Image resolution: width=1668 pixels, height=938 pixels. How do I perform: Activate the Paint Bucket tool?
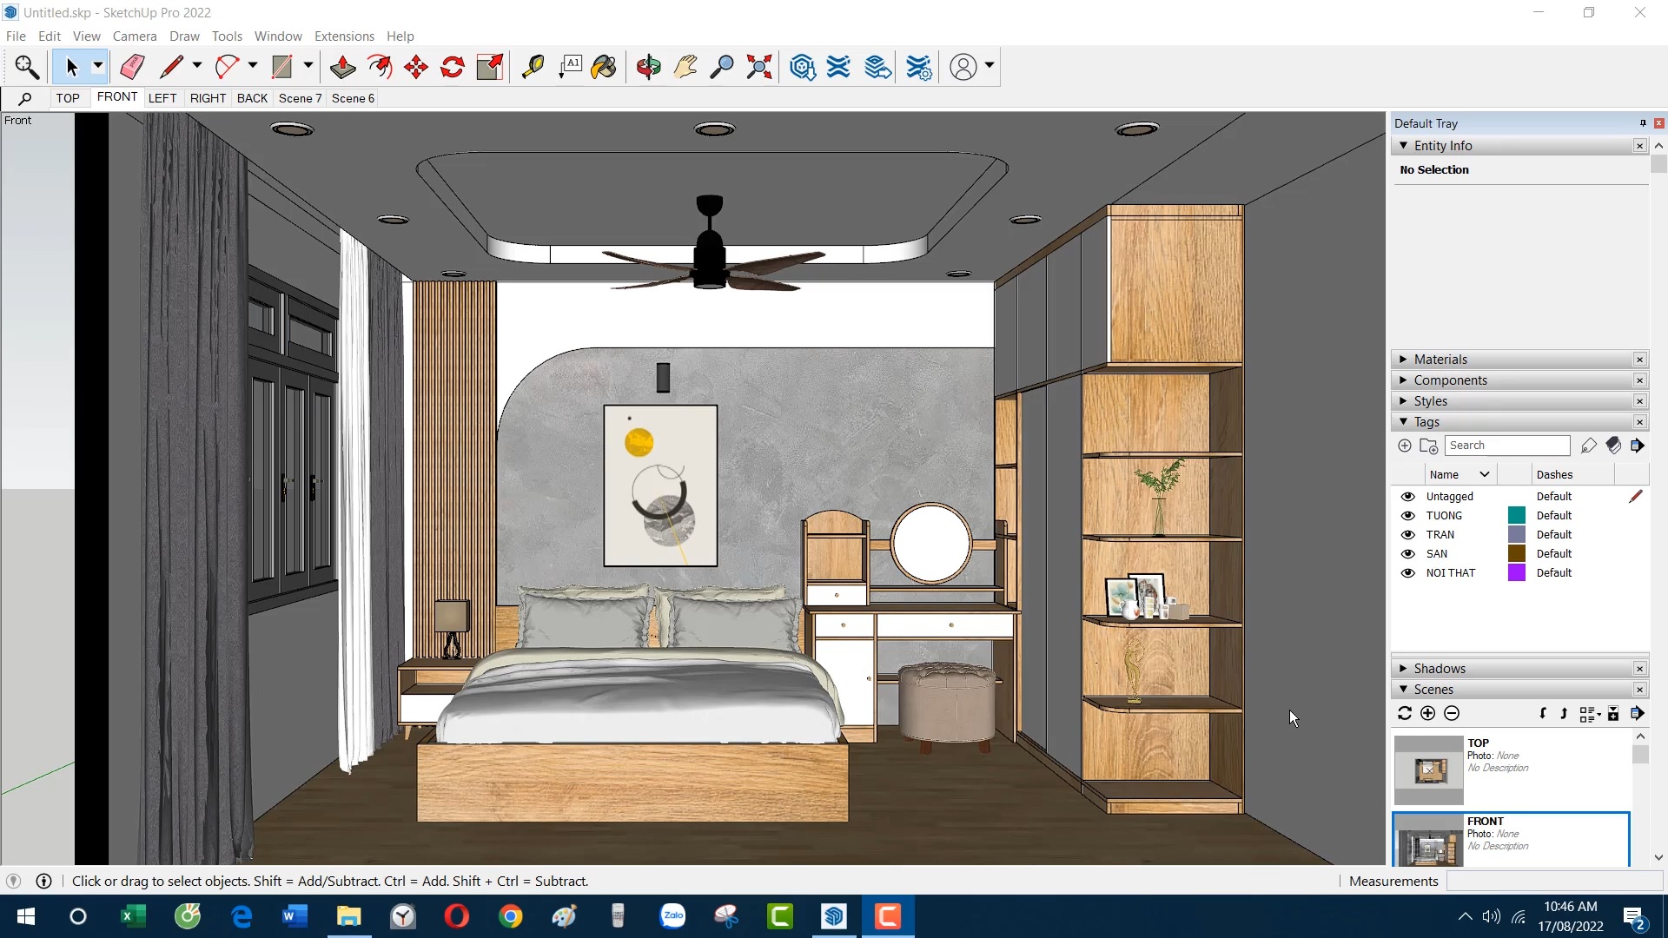(603, 67)
